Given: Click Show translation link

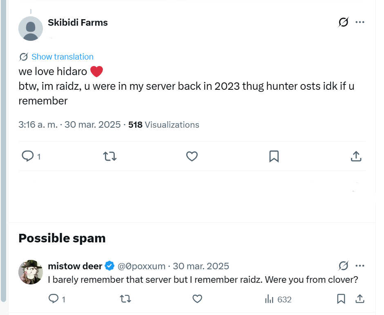Looking at the screenshot, I should coord(62,57).
